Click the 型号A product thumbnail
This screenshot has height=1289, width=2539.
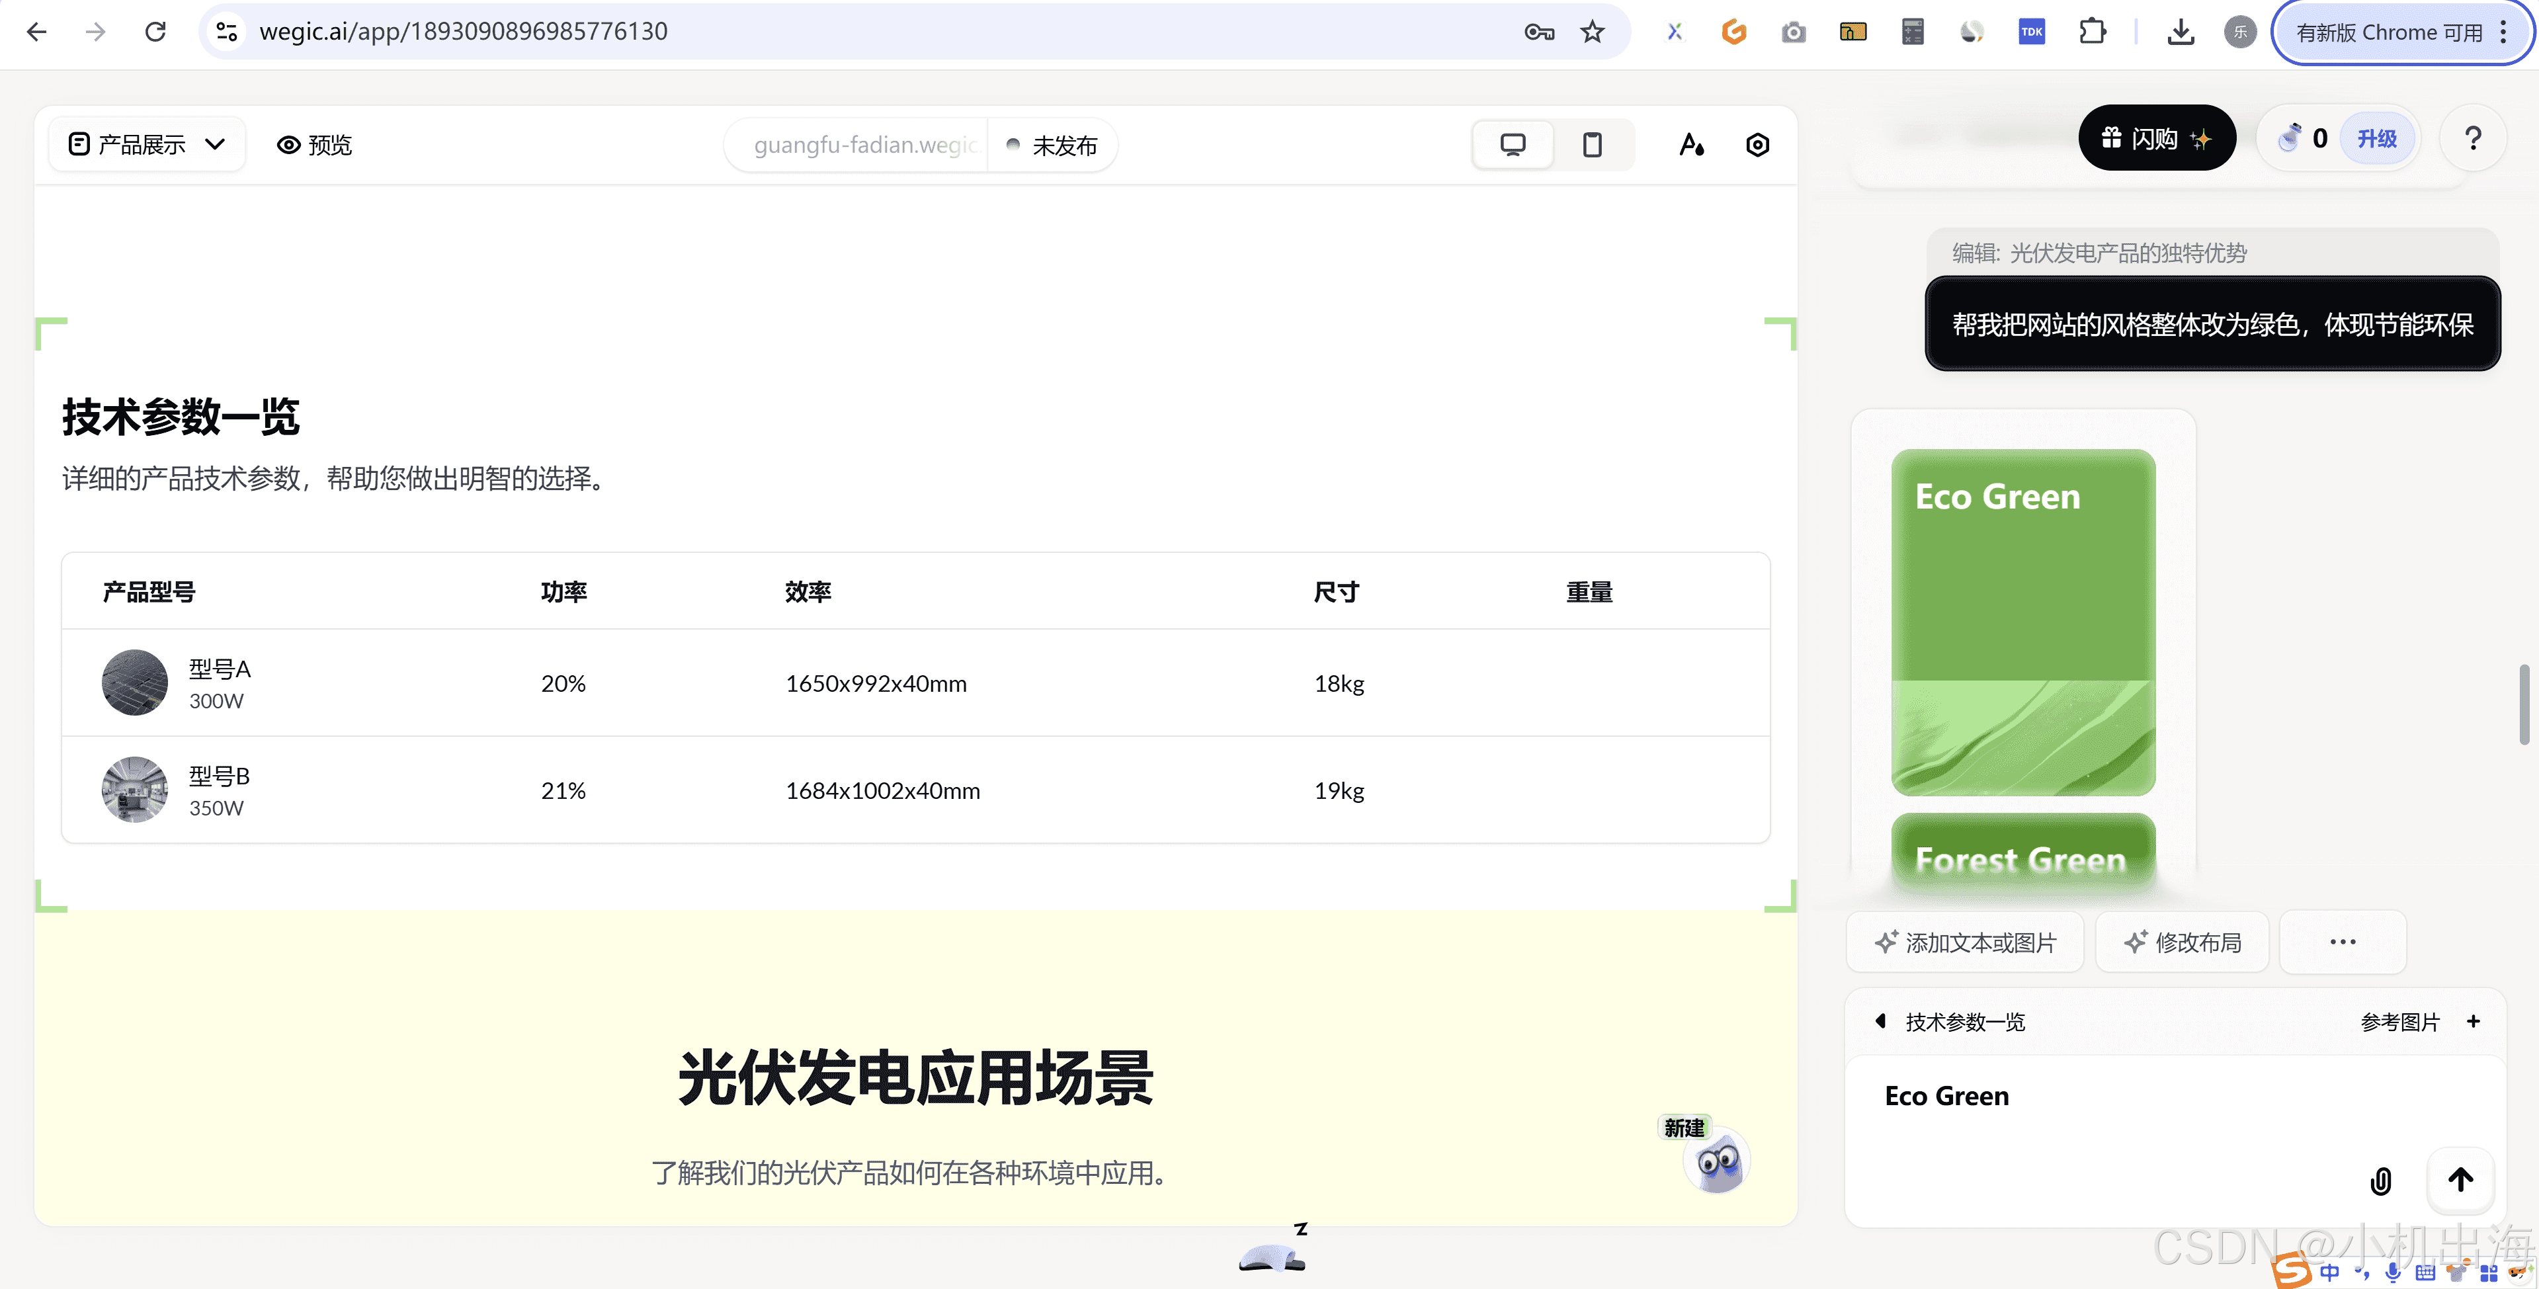point(135,682)
